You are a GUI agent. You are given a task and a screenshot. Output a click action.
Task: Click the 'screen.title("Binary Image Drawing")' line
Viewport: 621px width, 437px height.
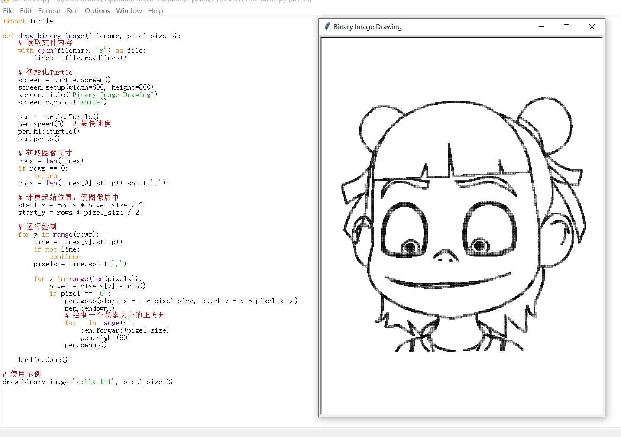click(x=87, y=95)
